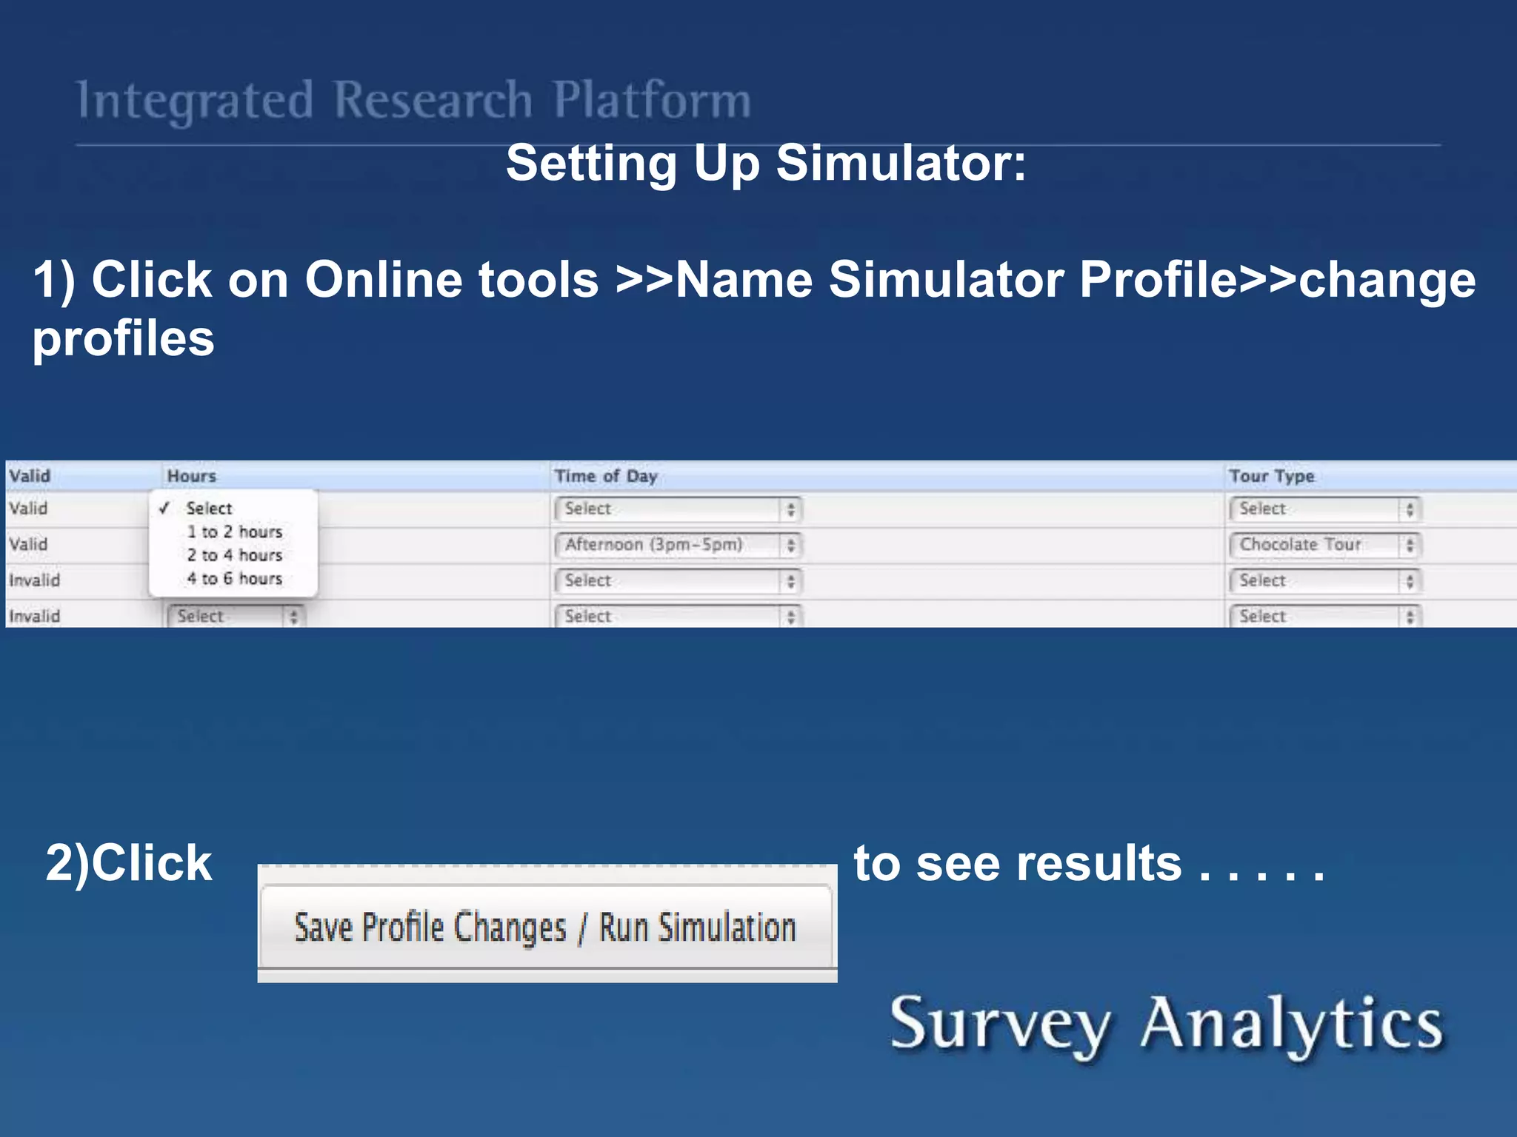Screen dimensions: 1517x1137
Task: Open Tour Type dropdown in first Invalid row
Action: tap(1324, 580)
